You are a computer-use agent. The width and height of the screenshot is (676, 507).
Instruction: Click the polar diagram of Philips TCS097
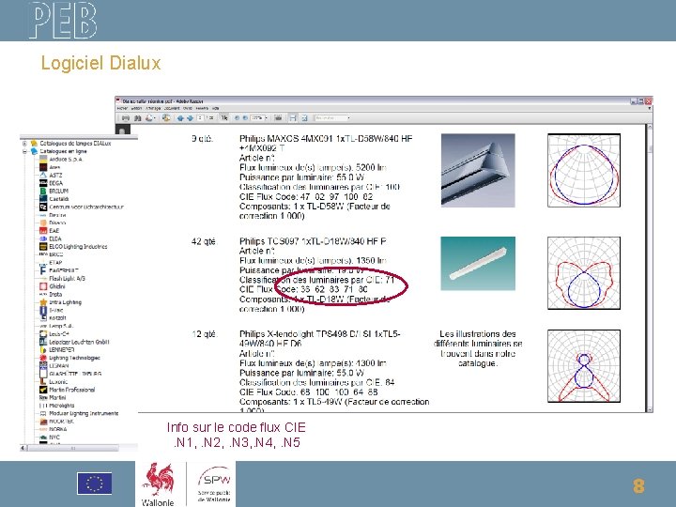tap(584, 273)
